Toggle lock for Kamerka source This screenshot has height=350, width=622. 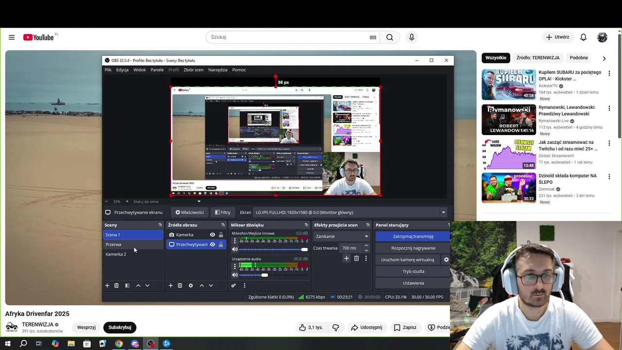point(221,235)
